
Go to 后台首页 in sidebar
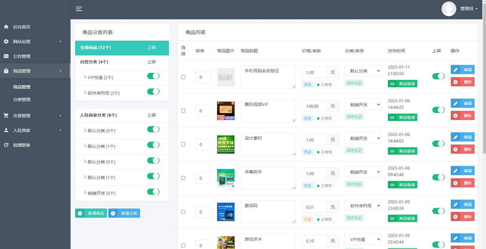pos(35,27)
